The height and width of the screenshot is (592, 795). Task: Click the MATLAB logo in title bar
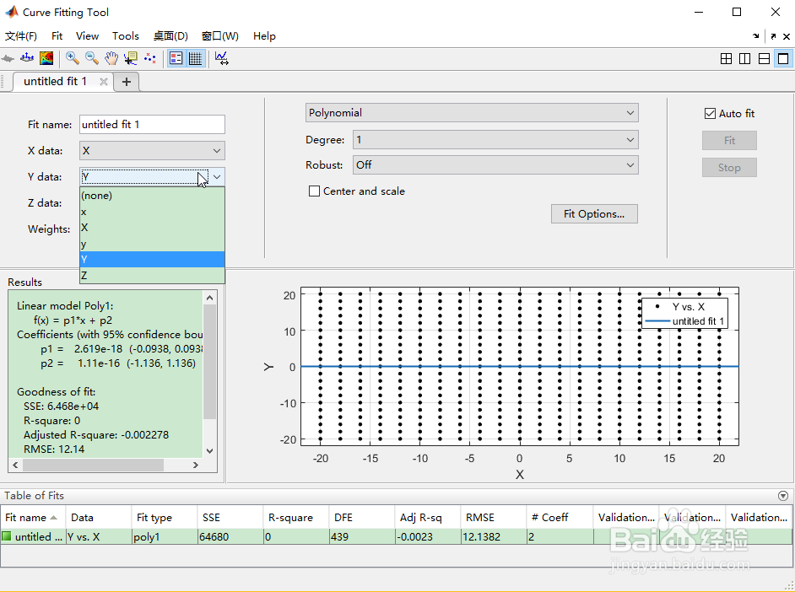[11, 12]
